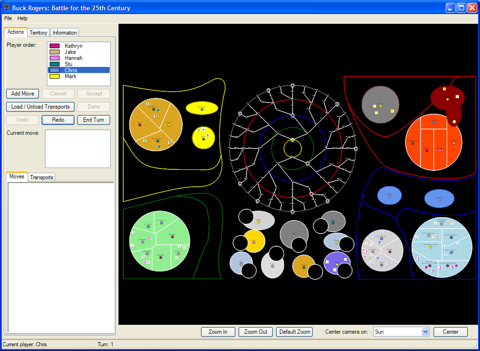This screenshot has width=480, height=351.
Task: Click the Zoom Out button
Action: [255, 332]
